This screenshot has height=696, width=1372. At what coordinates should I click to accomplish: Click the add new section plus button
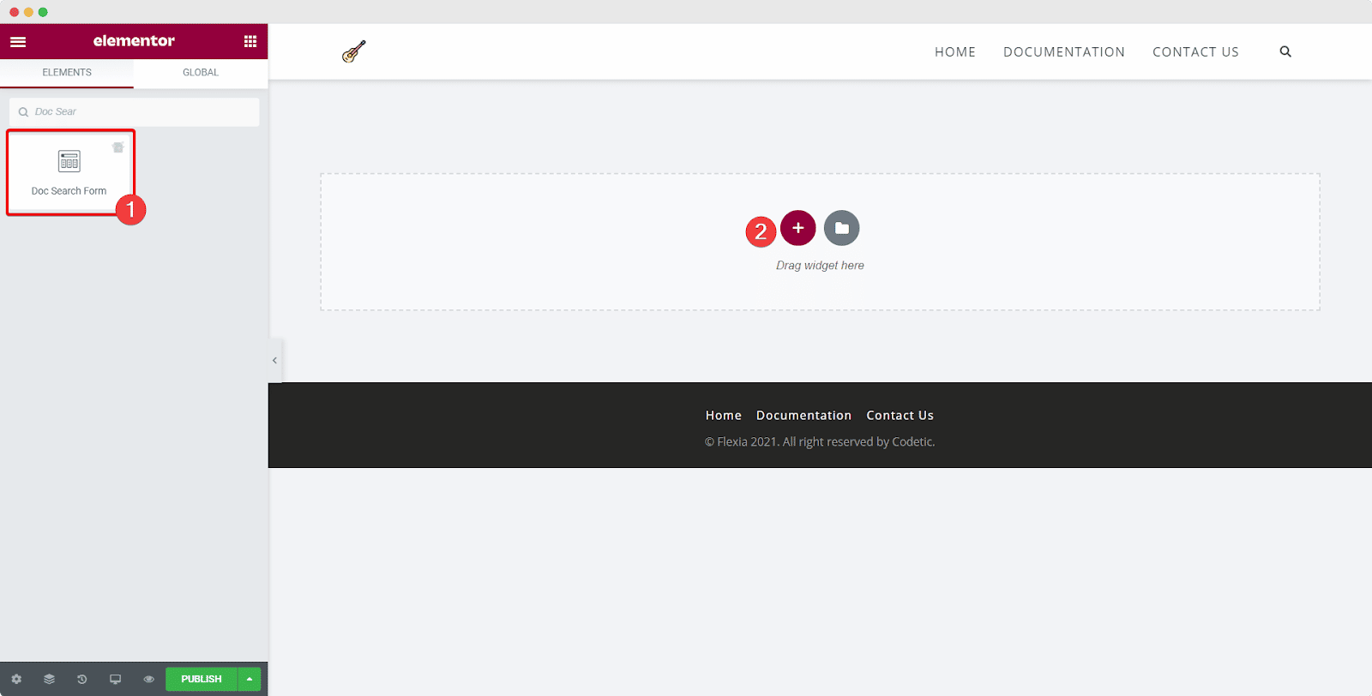798,228
